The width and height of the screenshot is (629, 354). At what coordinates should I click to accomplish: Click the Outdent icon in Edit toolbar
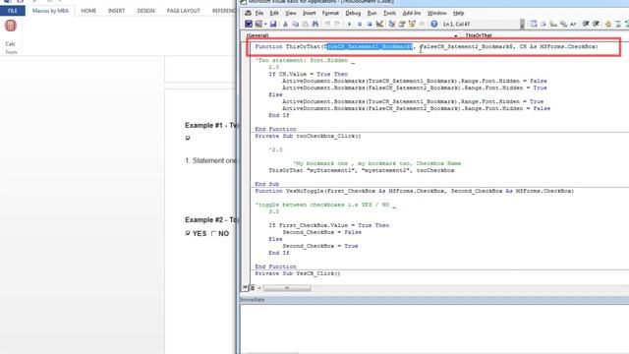click(x=597, y=24)
